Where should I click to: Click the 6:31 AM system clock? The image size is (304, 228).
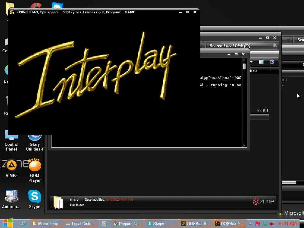[x=288, y=224]
